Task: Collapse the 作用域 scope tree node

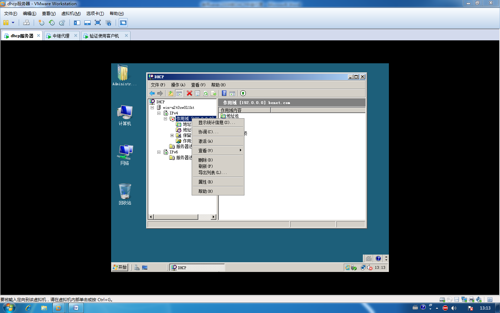Action: [x=165, y=119]
